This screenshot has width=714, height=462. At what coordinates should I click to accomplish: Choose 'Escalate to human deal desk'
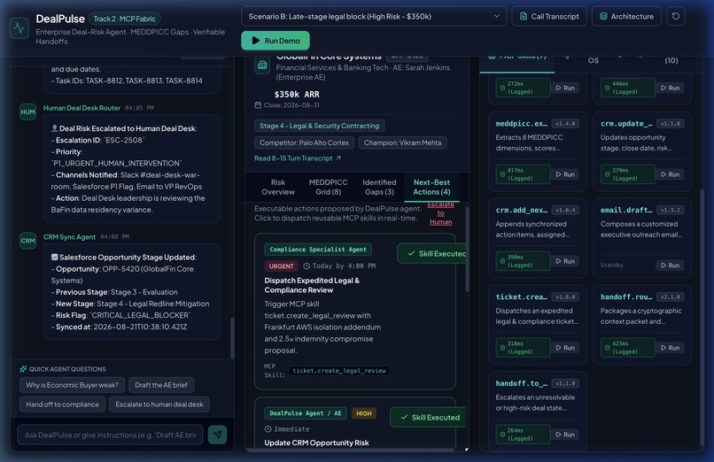[159, 404]
